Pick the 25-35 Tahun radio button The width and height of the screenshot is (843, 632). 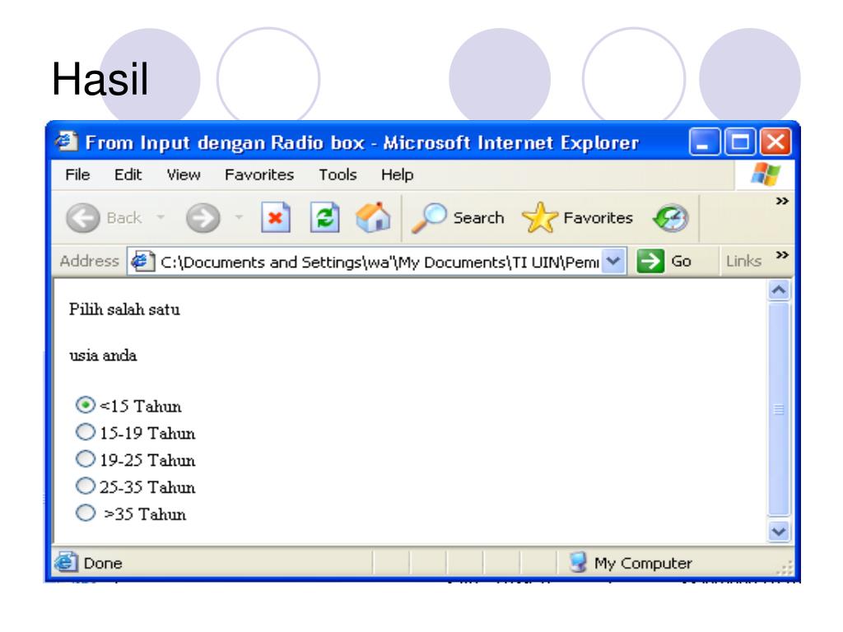tap(85, 486)
